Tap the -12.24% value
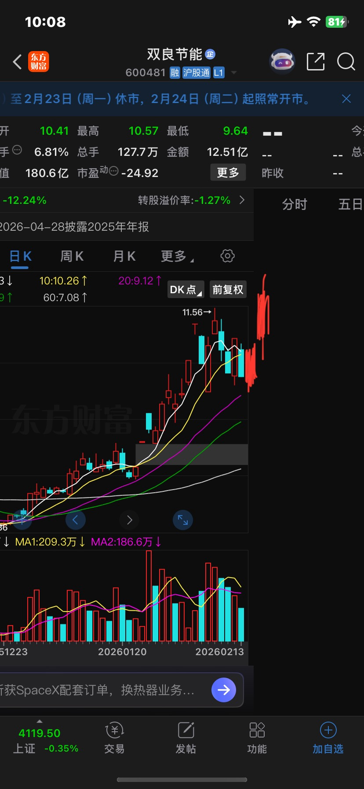Screen dimensions: 364x789 (25, 200)
